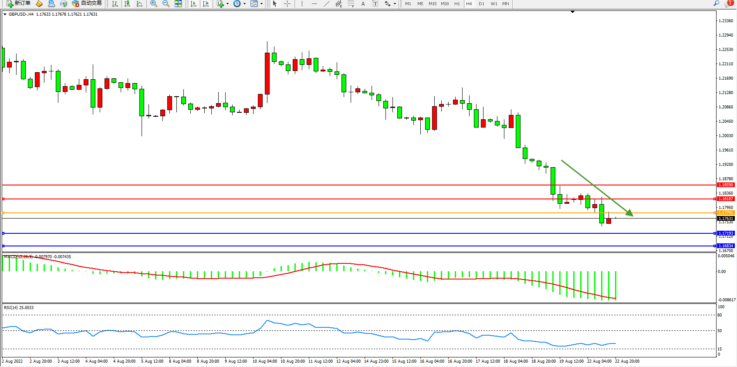737x367 pixels.
Task: Open the periodicity clock dropdown
Action: (239, 3)
